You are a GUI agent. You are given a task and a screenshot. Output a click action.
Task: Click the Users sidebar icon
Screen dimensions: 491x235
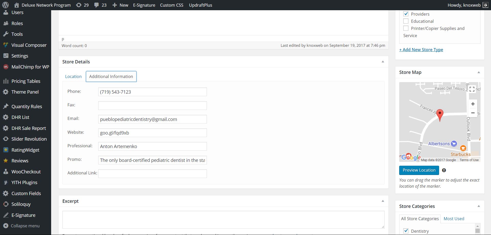[x=6, y=12]
